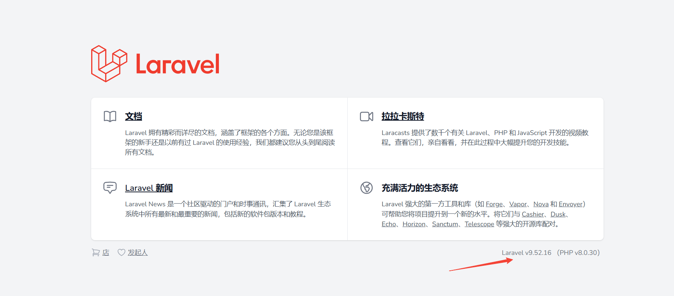Image resolution: width=674 pixels, height=296 pixels.
Task: Open the Horizon link
Action: coord(414,224)
